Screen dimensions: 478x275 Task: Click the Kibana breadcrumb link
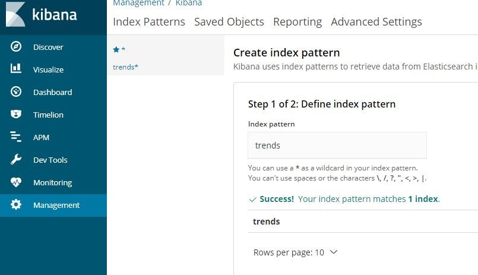(189, 3)
